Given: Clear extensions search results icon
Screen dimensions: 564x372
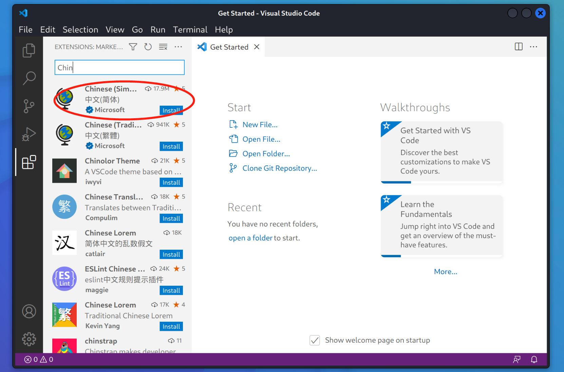Looking at the screenshot, I should tap(163, 47).
